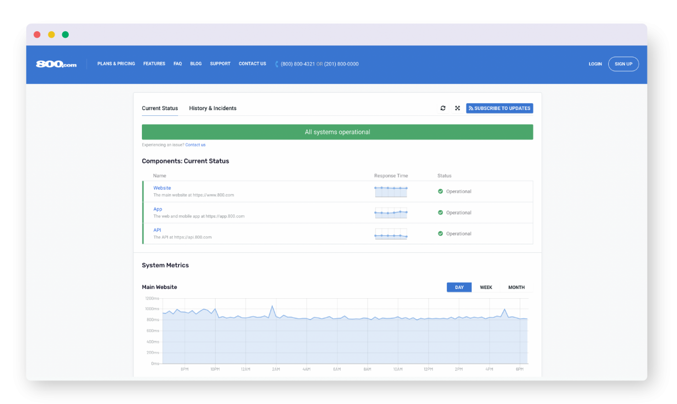Click the API component link

pyautogui.click(x=157, y=230)
